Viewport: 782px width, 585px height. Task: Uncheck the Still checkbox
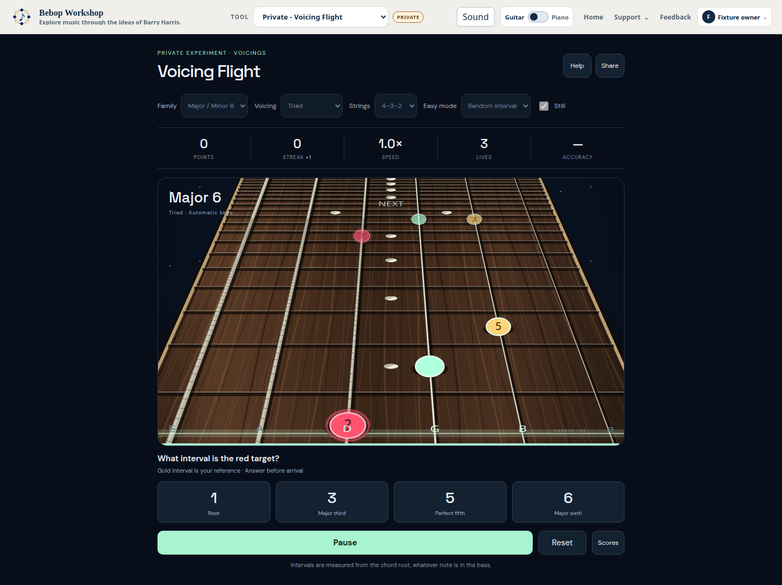[544, 106]
